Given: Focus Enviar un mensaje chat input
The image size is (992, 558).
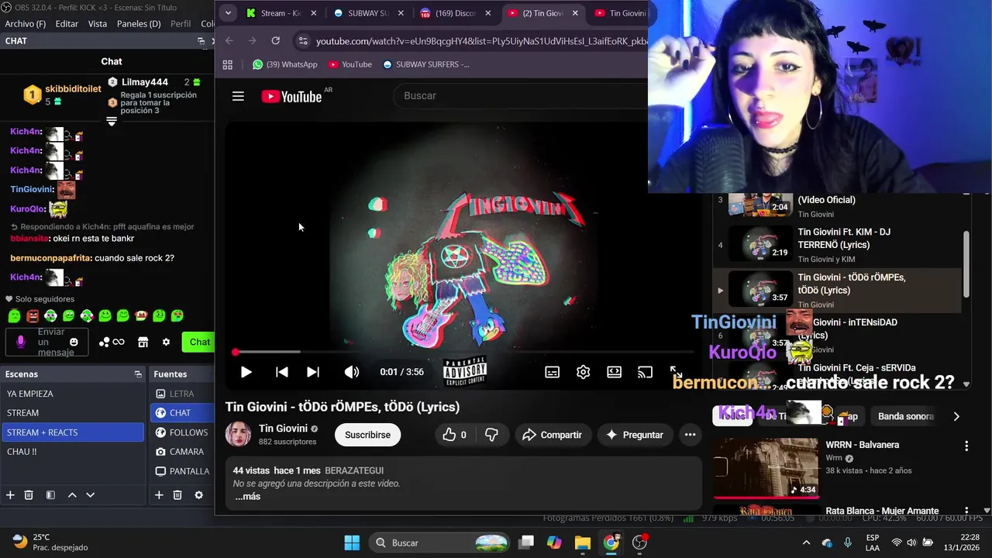Looking at the screenshot, I should click(46, 342).
